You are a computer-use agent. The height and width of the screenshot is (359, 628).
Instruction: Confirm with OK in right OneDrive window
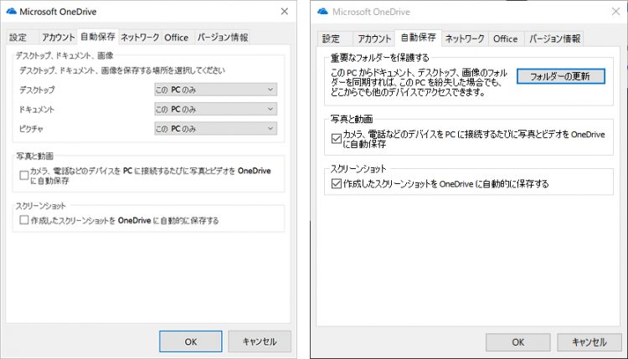[517, 342]
